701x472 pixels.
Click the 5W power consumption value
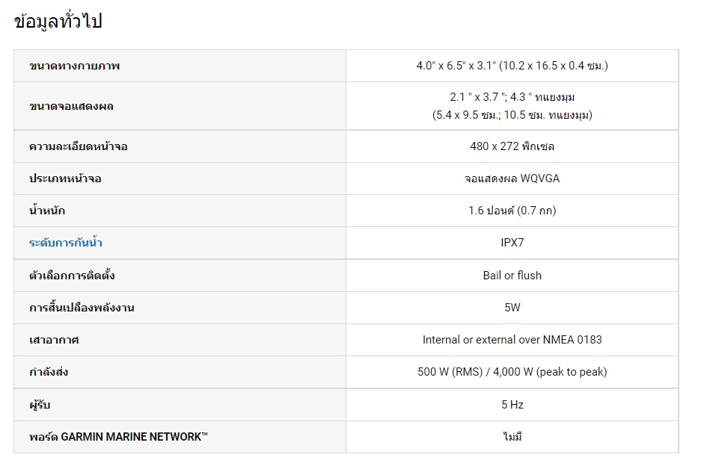click(x=512, y=308)
